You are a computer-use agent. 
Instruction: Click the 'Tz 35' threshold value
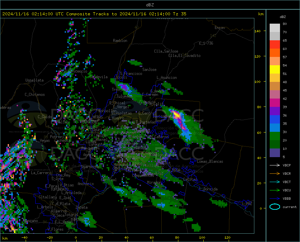coord(179,14)
